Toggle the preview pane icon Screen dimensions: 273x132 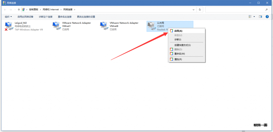[260, 16]
